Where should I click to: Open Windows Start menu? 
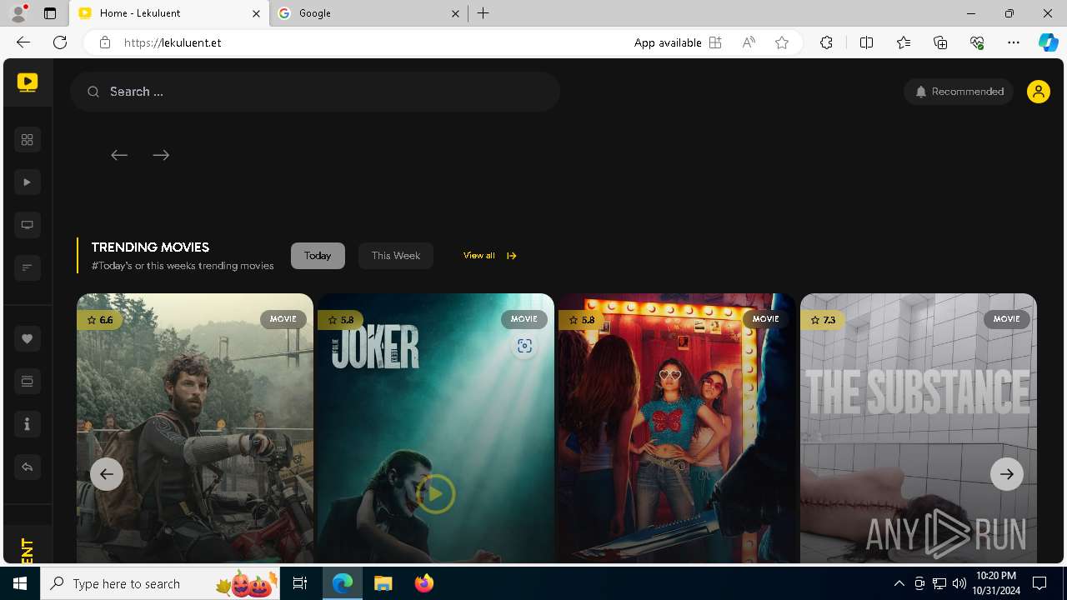click(x=20, y=583)
